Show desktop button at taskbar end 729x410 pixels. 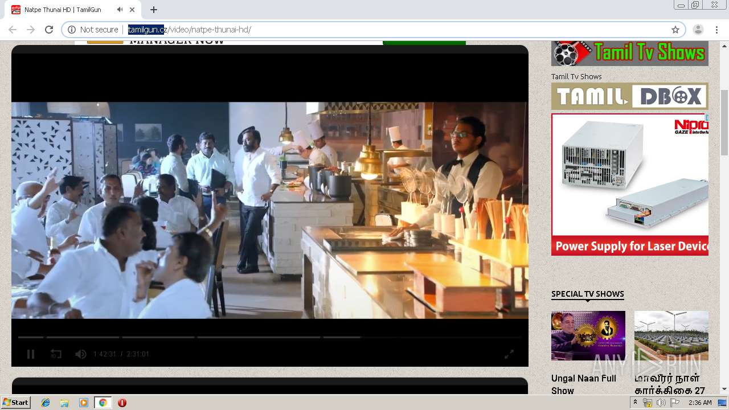tap(723, 403)
